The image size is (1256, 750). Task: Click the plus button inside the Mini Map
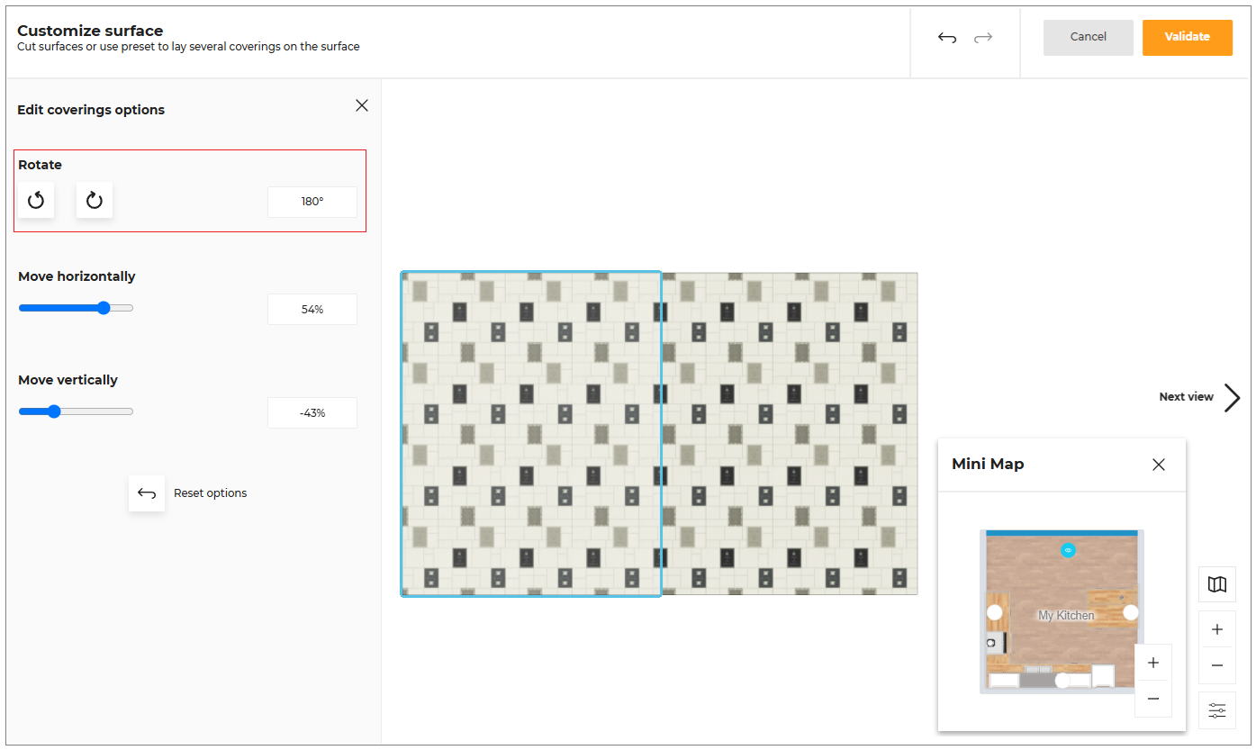pyautogui.click(x=1153, y=662)
